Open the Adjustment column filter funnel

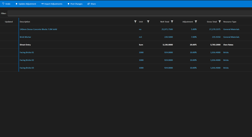pyautogui.click(x=196, y=22)
